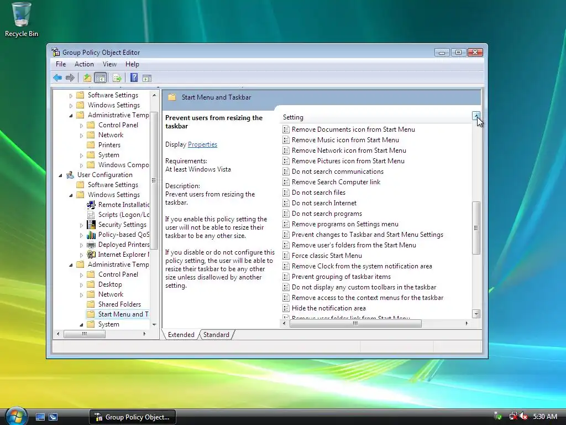Click the Switch between windows quick launch icon
The image size is (566, 425).
coord(53,417)
